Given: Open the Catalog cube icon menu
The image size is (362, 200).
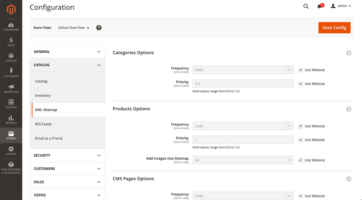Looking at the screenshot, I should [11, 57].
